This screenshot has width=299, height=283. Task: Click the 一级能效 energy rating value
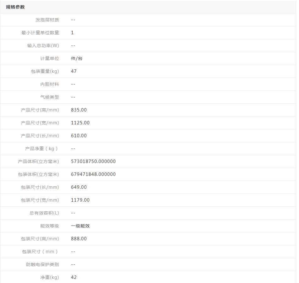(x=80, y=226)
